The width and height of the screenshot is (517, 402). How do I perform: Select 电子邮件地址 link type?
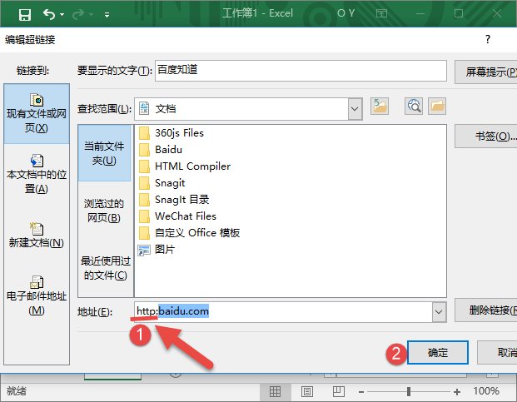click(37, 295)
